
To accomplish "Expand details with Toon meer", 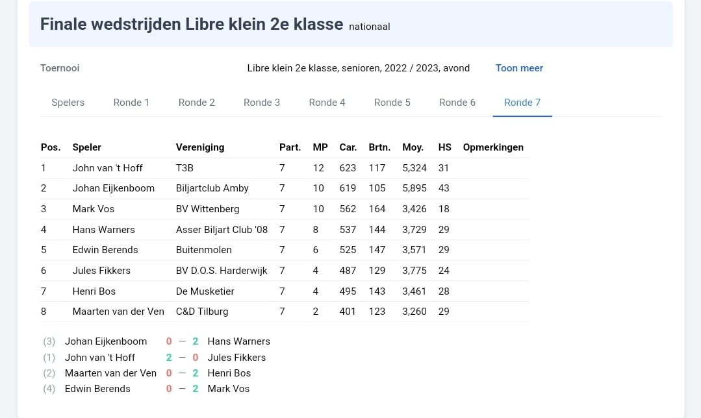I will (x=519, y=68).
